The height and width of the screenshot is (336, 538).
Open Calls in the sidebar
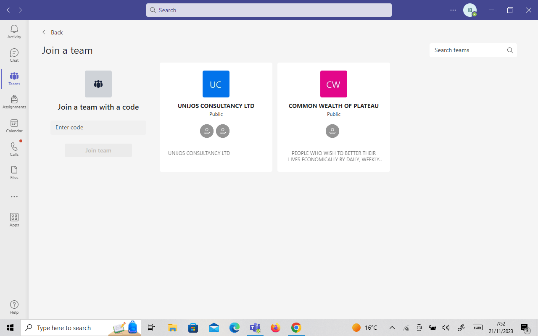pyautogui.click(x=14, y=149)
